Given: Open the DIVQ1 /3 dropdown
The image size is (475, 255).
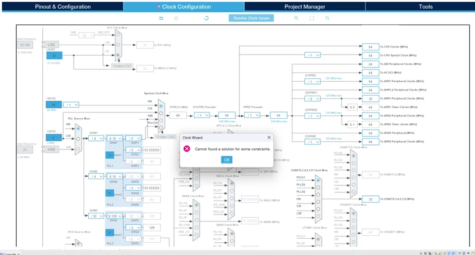Looking at the screenshot, I should pyautogui.click(x=133, y=150).
